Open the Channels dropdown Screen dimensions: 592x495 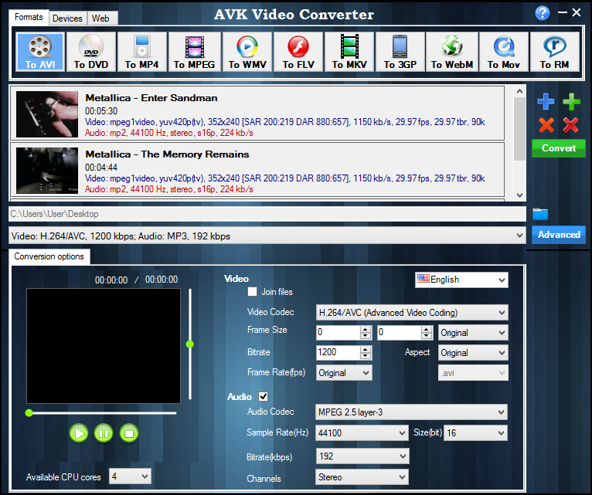362,477
